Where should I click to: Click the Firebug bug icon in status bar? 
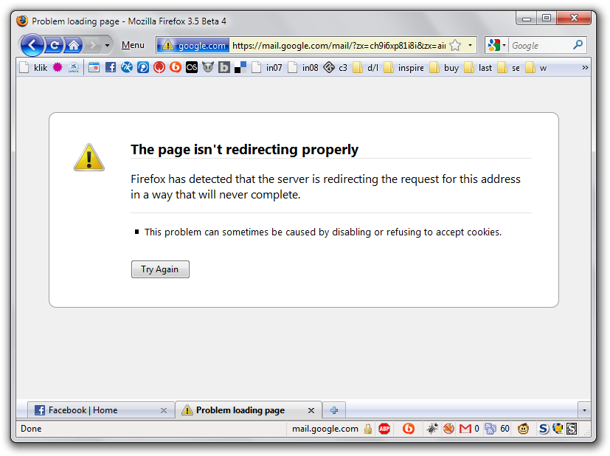tap(432, 429)
